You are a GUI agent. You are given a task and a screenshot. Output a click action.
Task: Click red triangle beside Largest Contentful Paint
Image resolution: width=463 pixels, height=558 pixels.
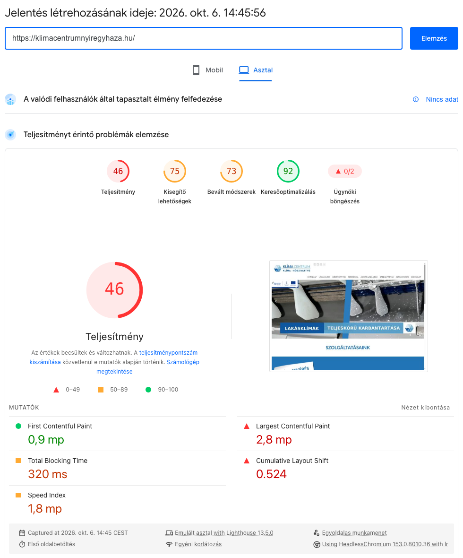[x=247, y=426]
